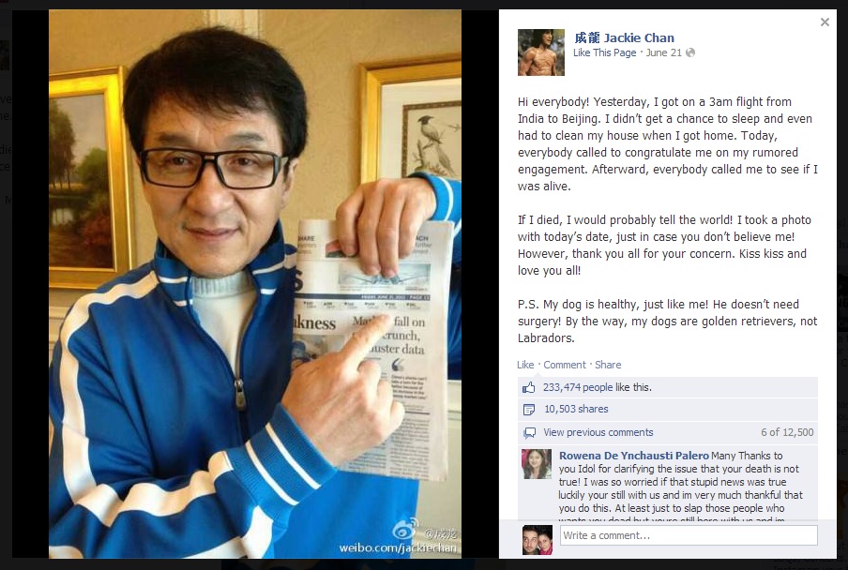Focus the Write a comment field
This screenshot has width=848, height=570.
[x=689, y=535]
